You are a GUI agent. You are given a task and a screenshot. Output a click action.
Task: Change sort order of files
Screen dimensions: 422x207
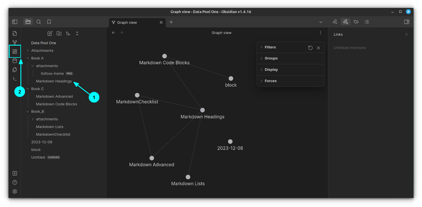68,33
